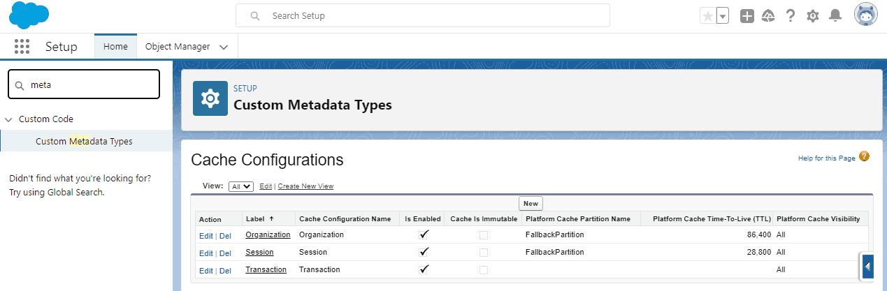The width and height of the screenshot is (887, 291).
Task: Toggle Cache Is Immutable for Session
Action: pyautogui.click(x=484, y=253)
